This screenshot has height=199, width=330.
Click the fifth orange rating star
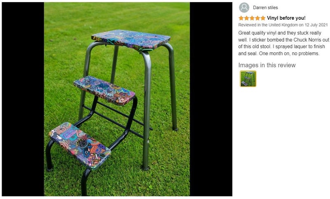(263, 18)
